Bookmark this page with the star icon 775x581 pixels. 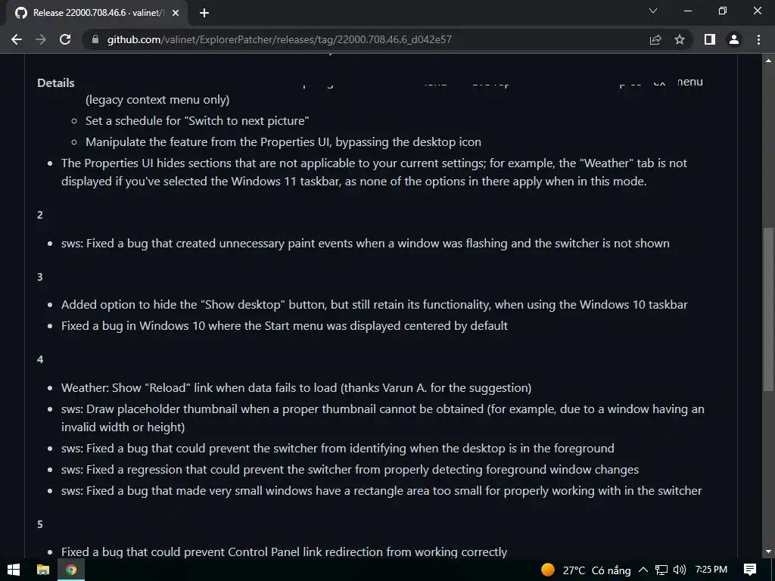(680, 39)
